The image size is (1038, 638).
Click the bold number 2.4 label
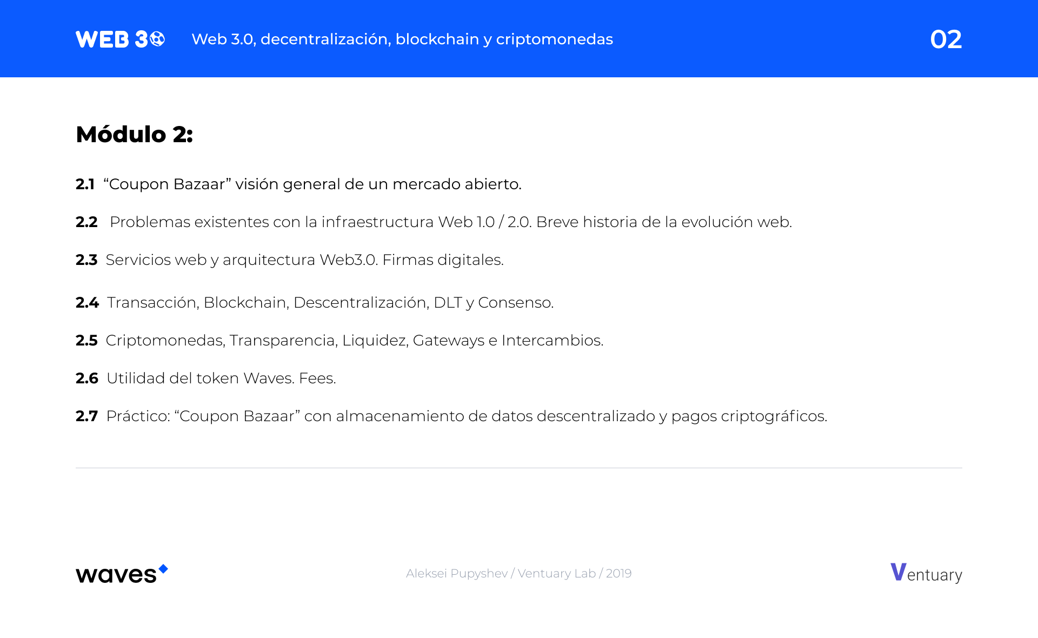[87, 302]
